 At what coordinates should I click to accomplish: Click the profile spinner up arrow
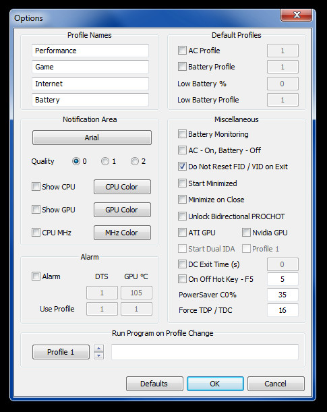(x=98, y=349)
